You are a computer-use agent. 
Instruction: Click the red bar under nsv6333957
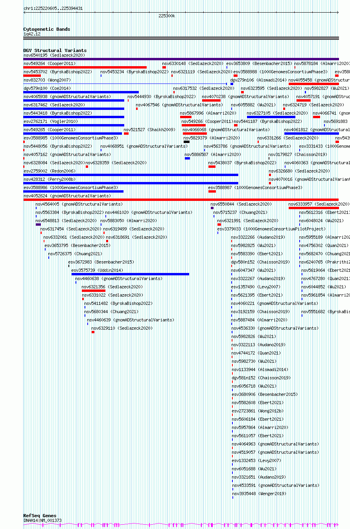point(314,208)
